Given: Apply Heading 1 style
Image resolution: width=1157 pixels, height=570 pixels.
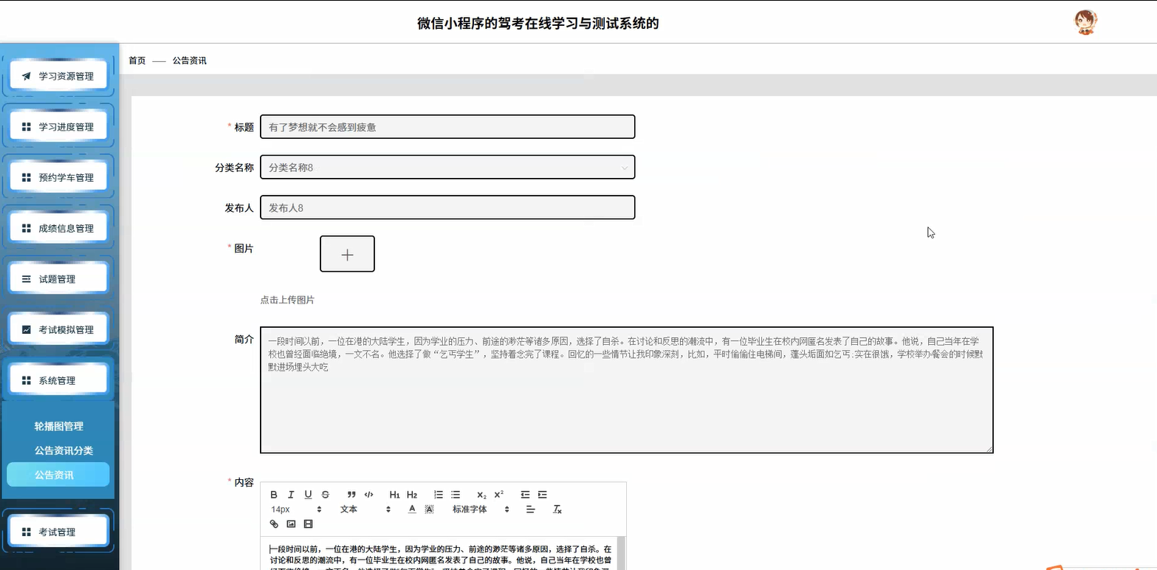Looking at the screenshot, I should [x=394, y=495].
